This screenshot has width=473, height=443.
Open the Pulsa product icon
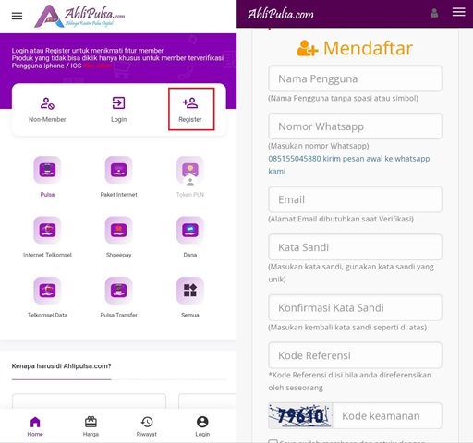tap(47, 170)
